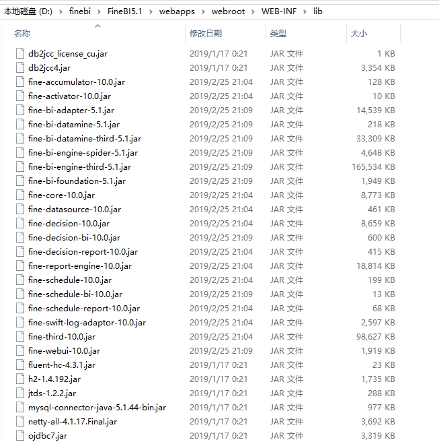Select the file name fine-webui-10.0.jar

click(x=64, y=350)
